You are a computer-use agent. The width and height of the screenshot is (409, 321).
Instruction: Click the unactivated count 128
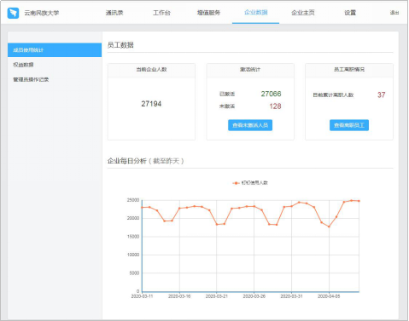pyautogui.click(x=275, y=106)
